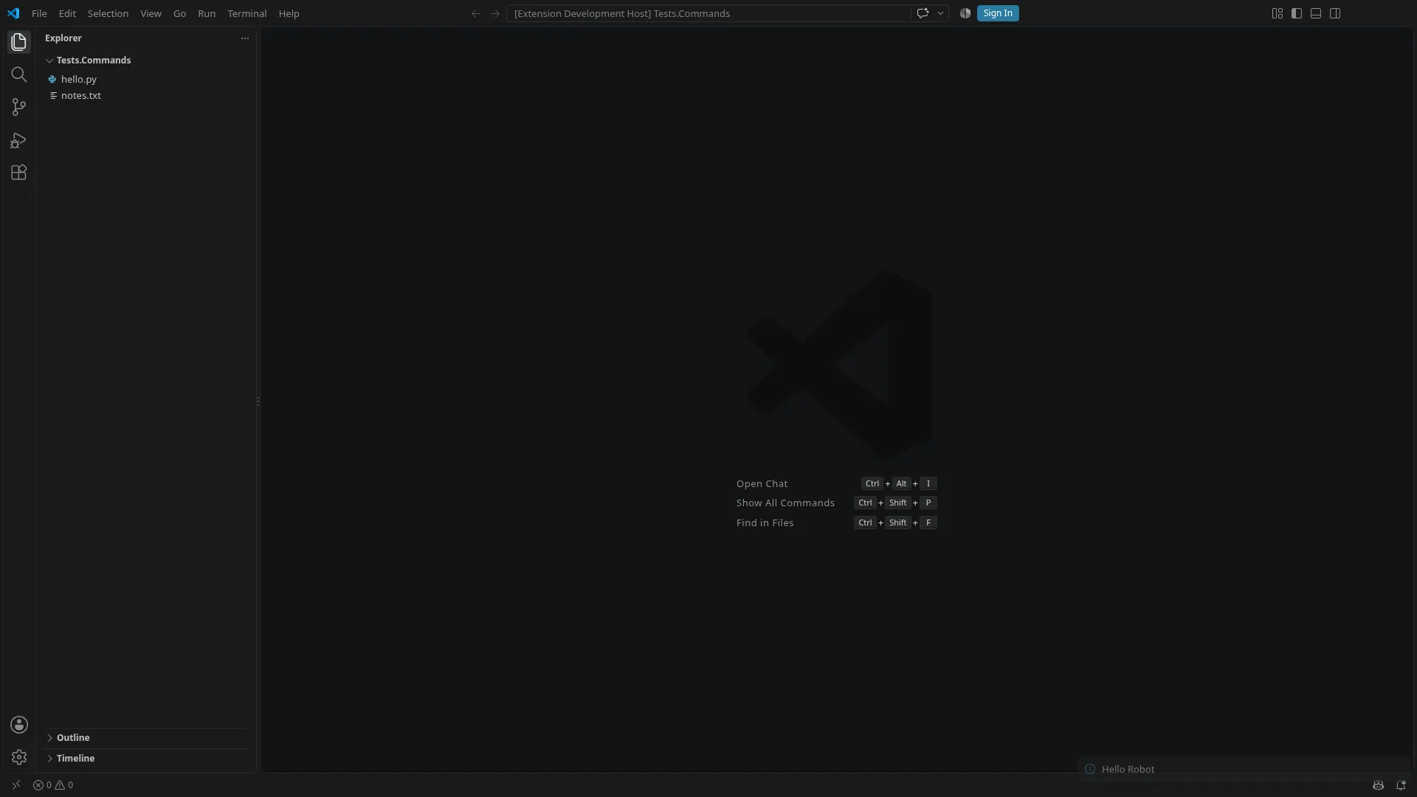1417x797 pixels.
Task: Click the icon left of Sign In
Action: (x=965, y=13)
